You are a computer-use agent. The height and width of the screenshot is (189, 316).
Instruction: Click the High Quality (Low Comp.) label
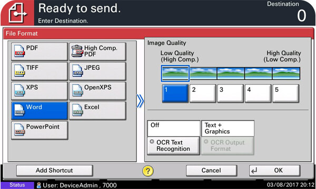282,56
